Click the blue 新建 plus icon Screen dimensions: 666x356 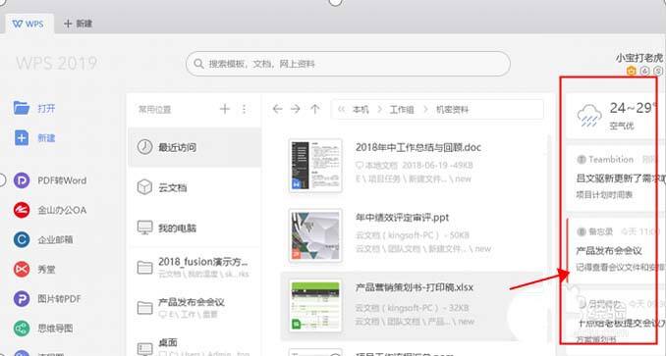coord(22,138)
